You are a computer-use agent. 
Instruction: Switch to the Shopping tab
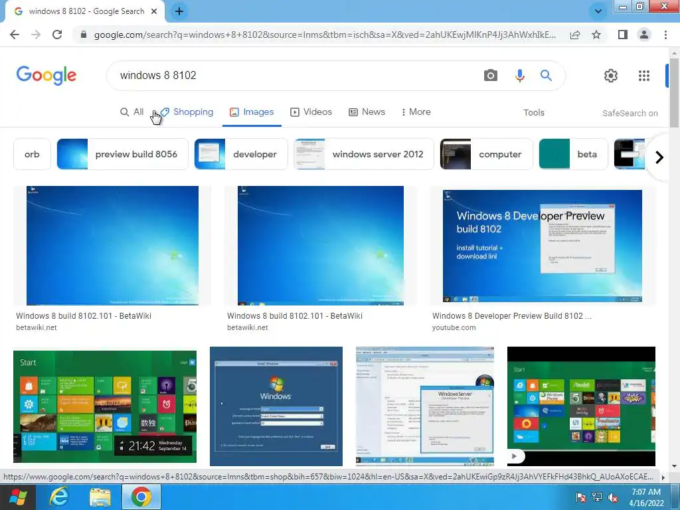click(187, 112)
